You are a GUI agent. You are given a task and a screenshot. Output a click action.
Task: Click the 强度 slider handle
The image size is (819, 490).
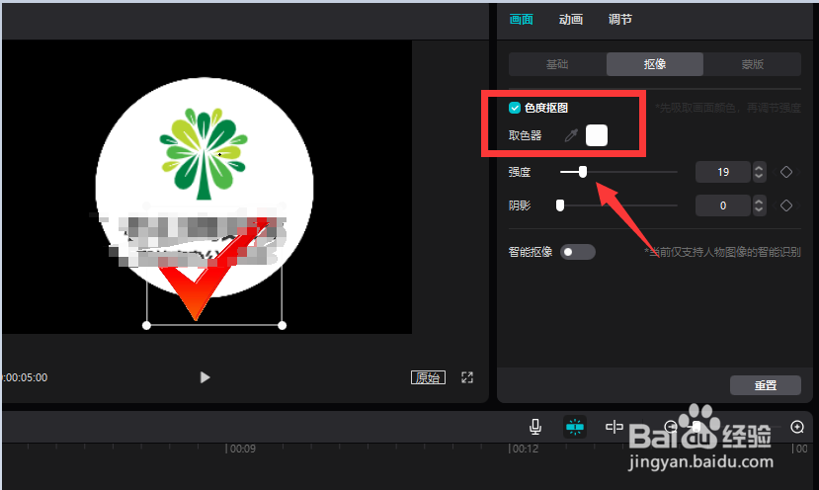pyautogui.click(x=583, y=172)
